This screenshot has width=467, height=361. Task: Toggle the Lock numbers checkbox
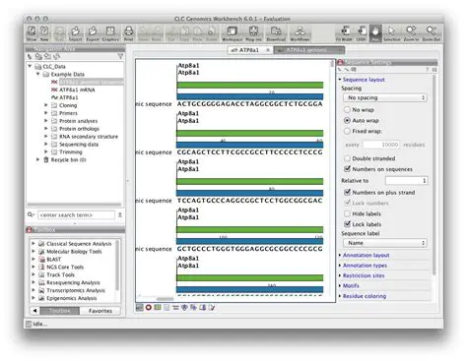[347, 203]
